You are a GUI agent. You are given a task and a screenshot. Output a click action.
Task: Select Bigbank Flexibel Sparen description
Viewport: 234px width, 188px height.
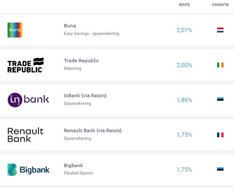tap(79, 173)
